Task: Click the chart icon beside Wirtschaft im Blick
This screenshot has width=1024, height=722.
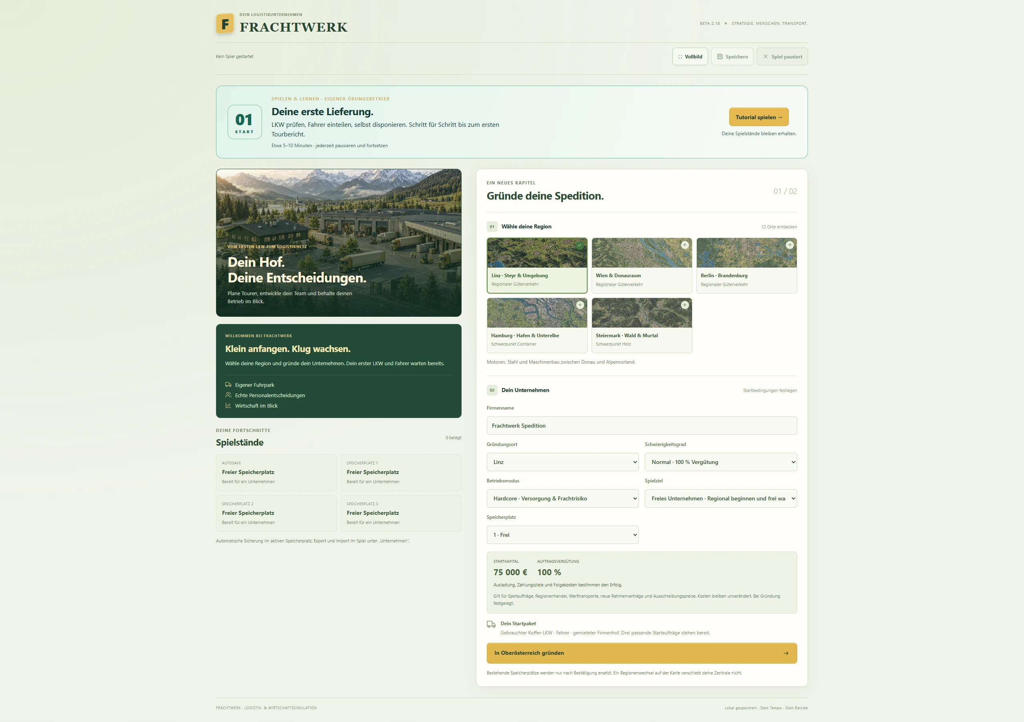Action: [228, 405]
